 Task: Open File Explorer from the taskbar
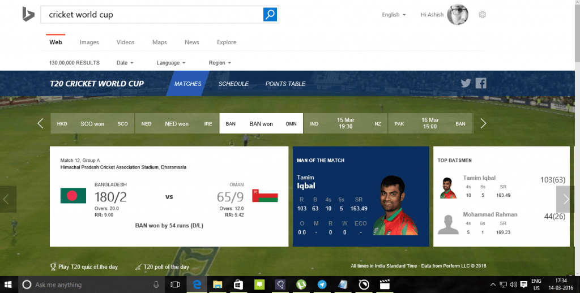point(217,285)
